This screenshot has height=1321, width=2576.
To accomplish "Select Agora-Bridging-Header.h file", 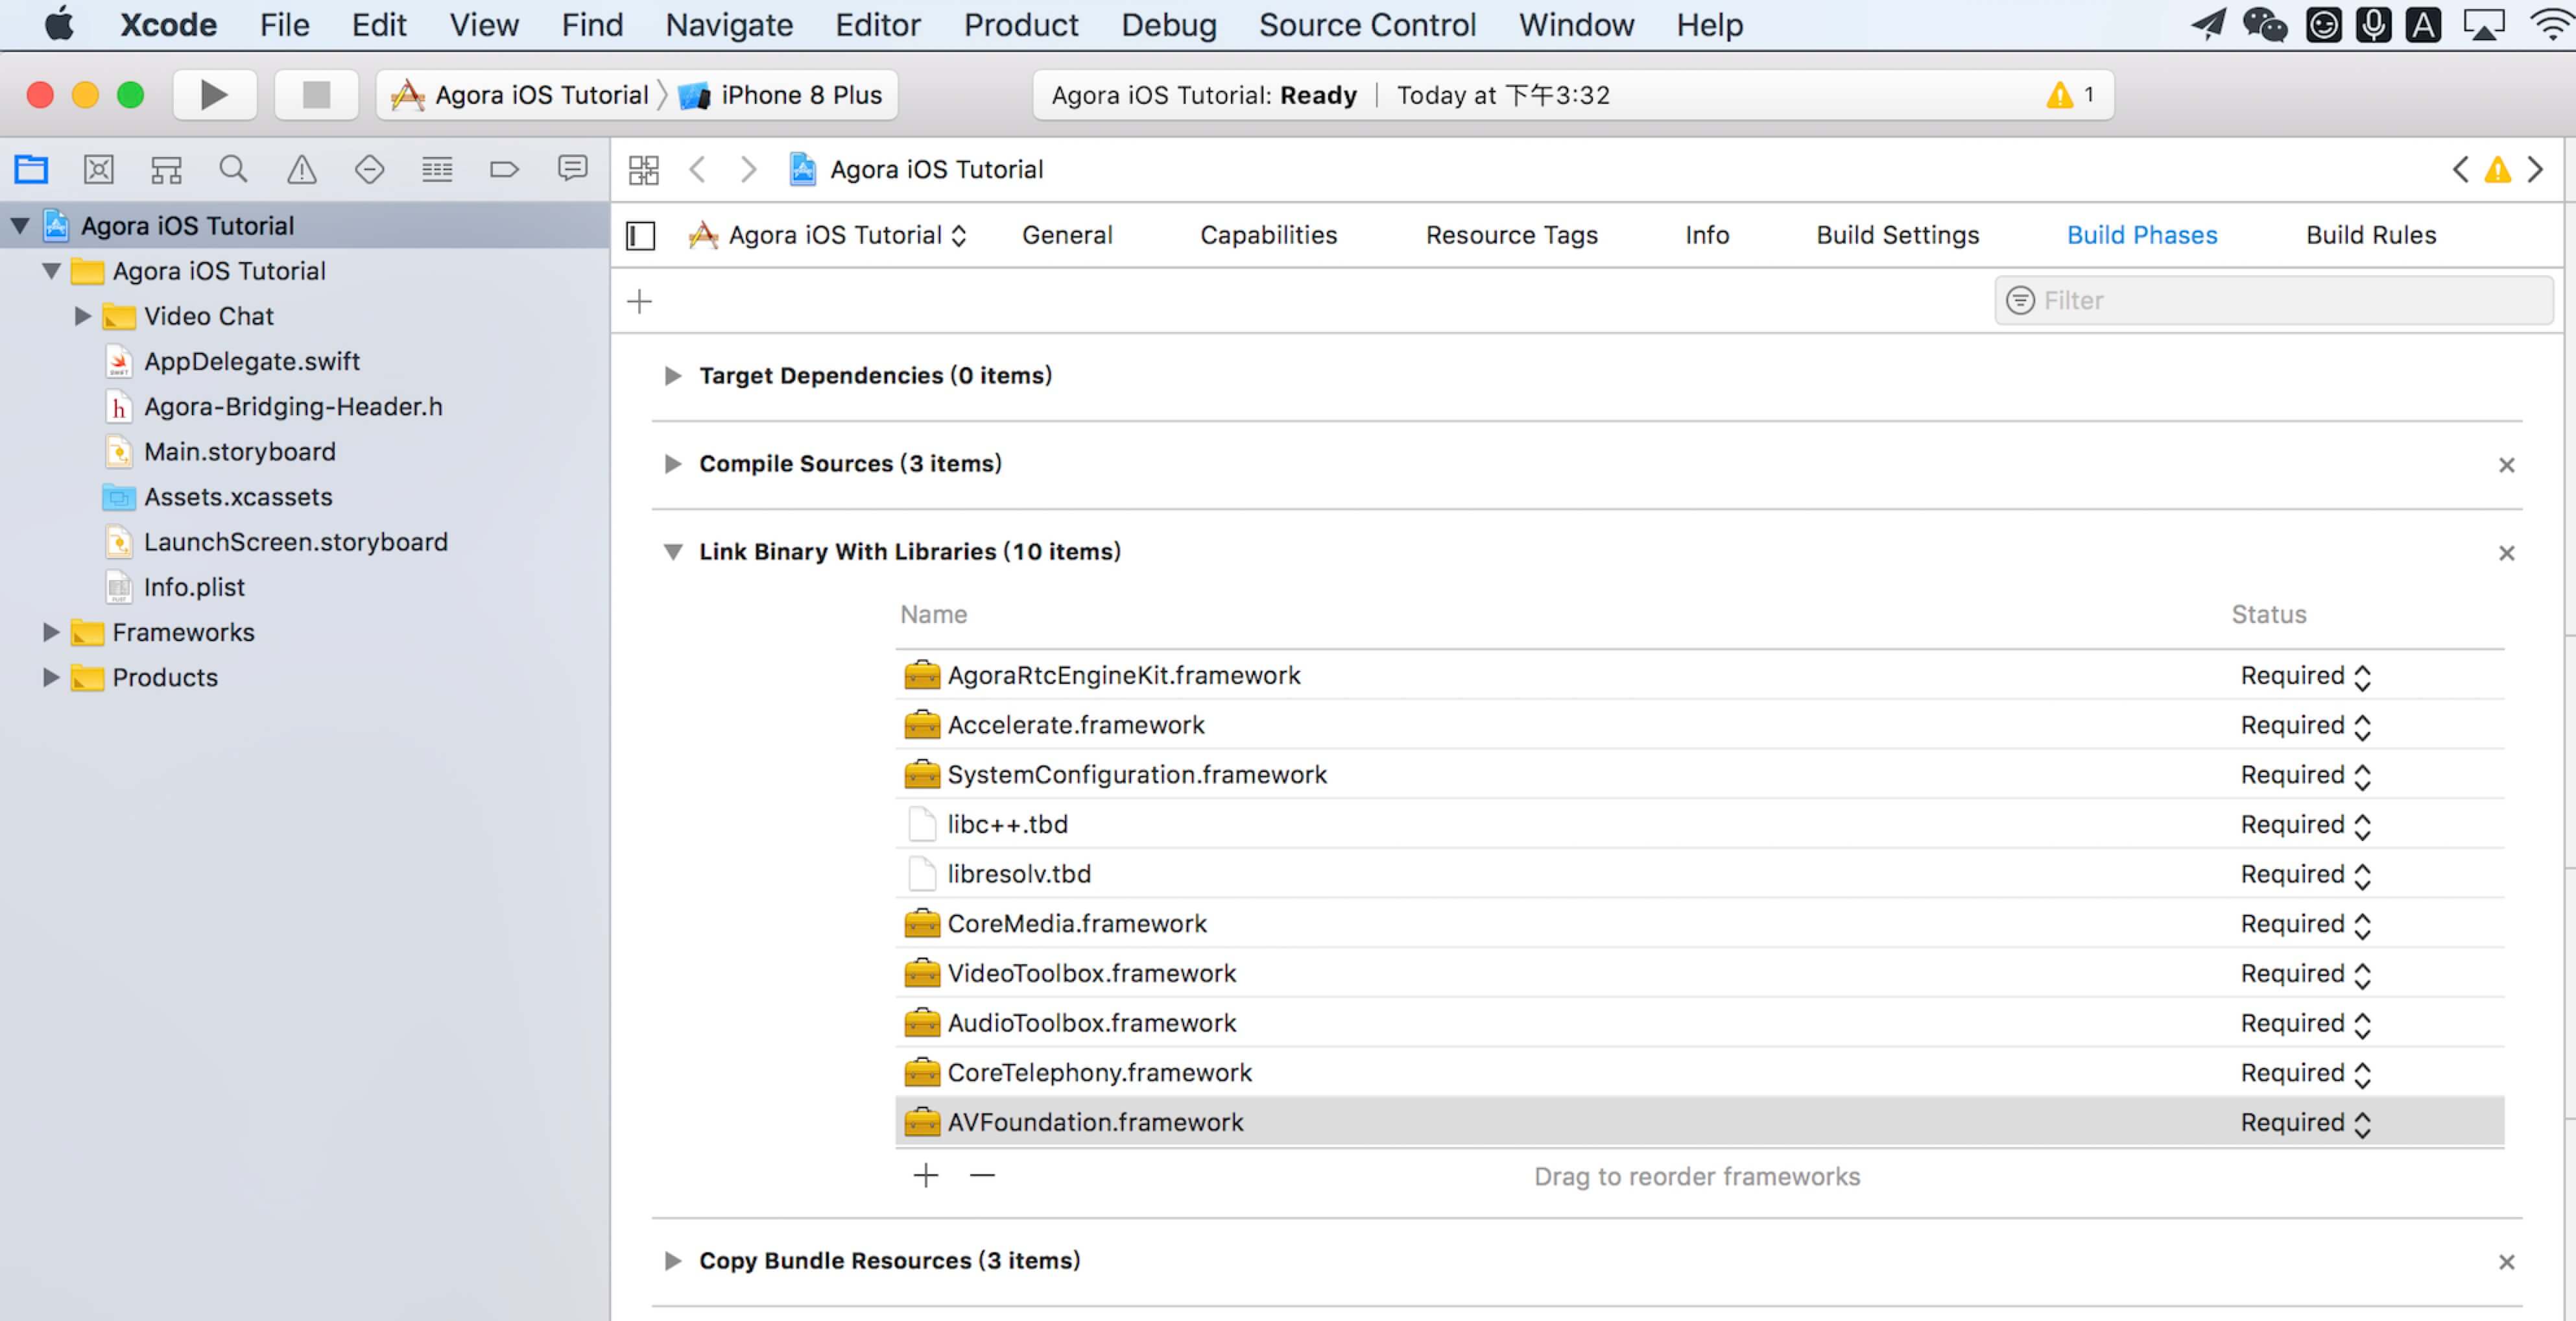I will pos(292,406).
